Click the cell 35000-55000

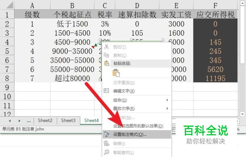[x=72, y=60]
